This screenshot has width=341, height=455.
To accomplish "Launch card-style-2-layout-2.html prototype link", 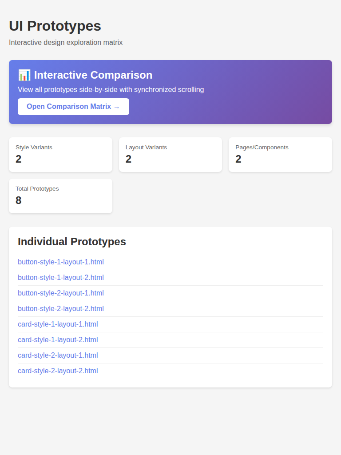I will point(58,371).
